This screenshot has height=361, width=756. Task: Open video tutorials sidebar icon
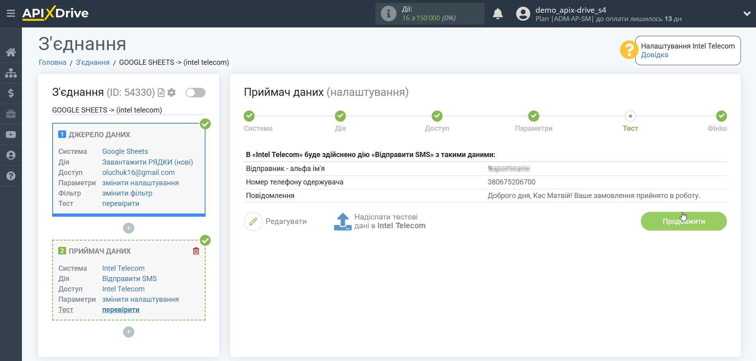tap(11, 135)
